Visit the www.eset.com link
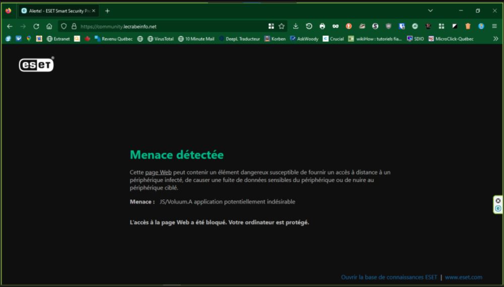The image size is (504, 287). point(464,277)
